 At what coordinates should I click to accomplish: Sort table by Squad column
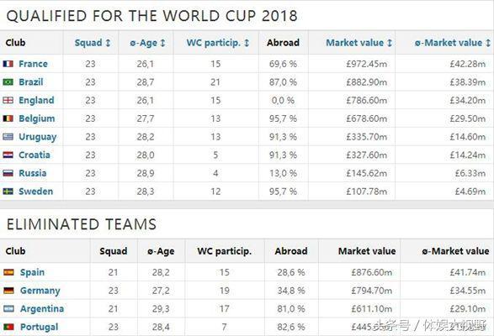(93, 43)
